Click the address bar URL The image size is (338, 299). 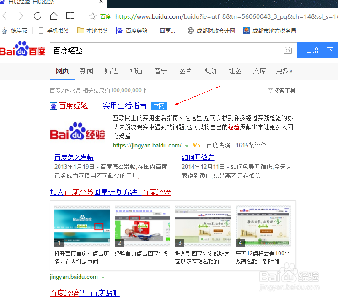(x=226, y=16)
